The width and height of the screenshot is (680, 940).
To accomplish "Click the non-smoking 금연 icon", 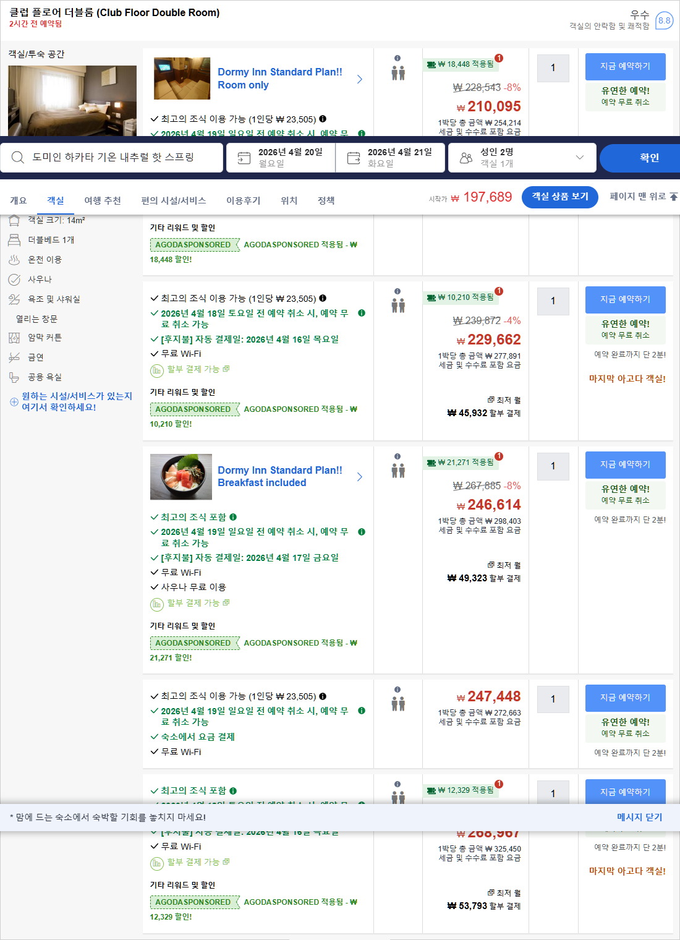I will (x=14, y=357).
